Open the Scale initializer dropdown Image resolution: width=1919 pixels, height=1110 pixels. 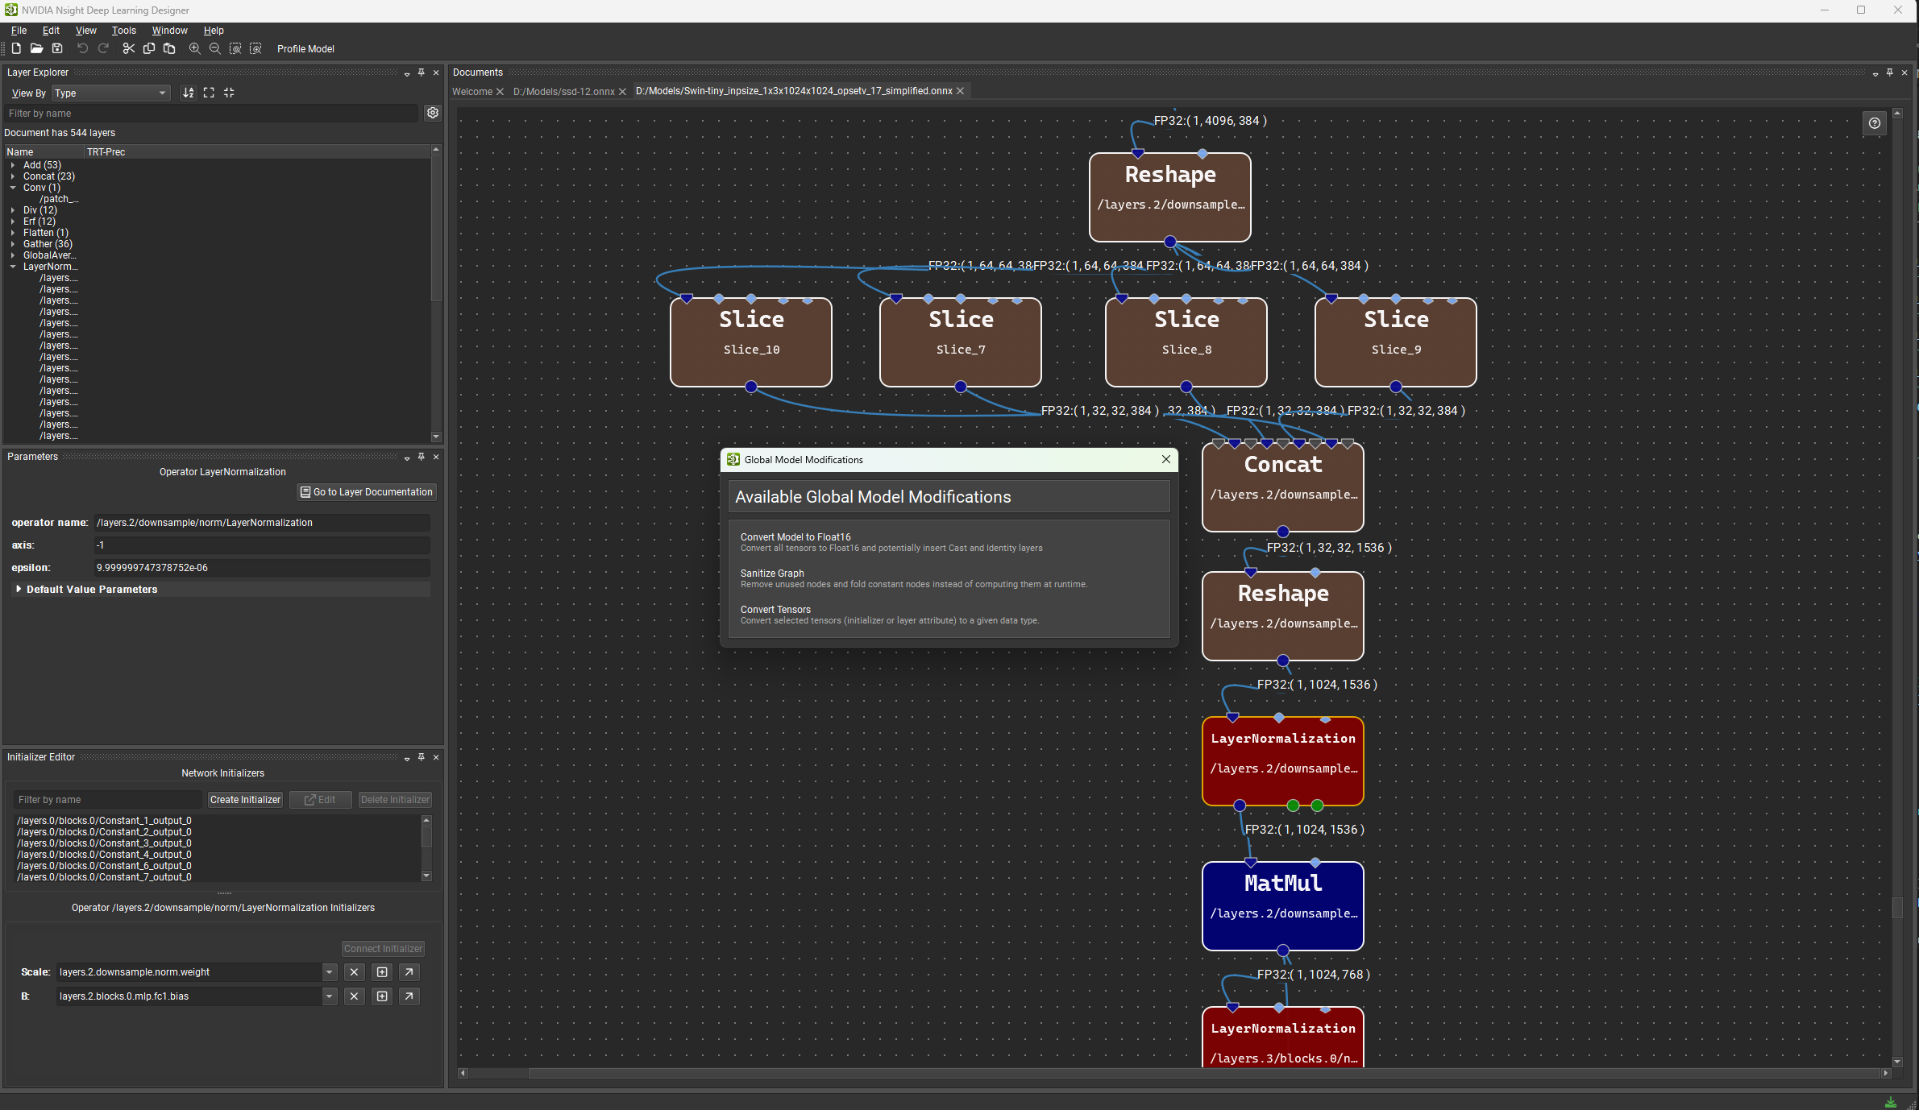tap(329, 972)
